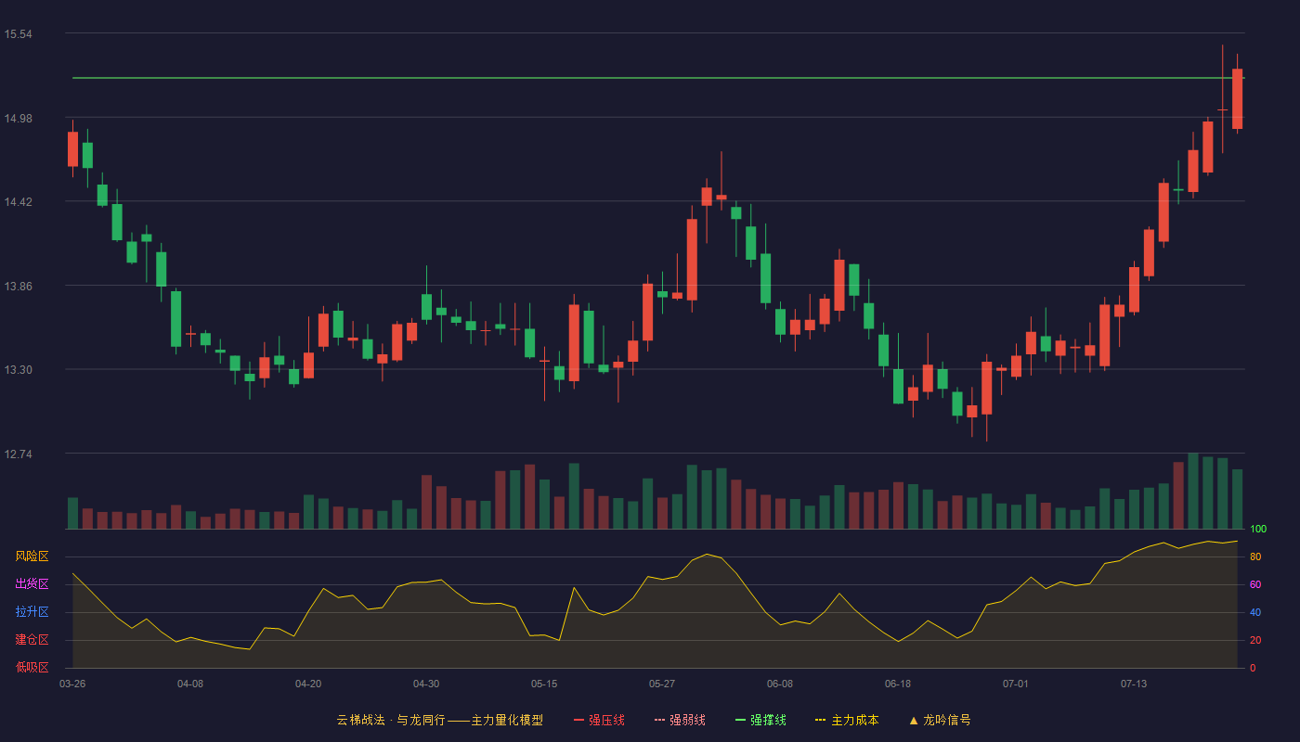Click the 拉升区 zone label
This screenshot has width=1300, height=742.
click(x=32, y=612)
